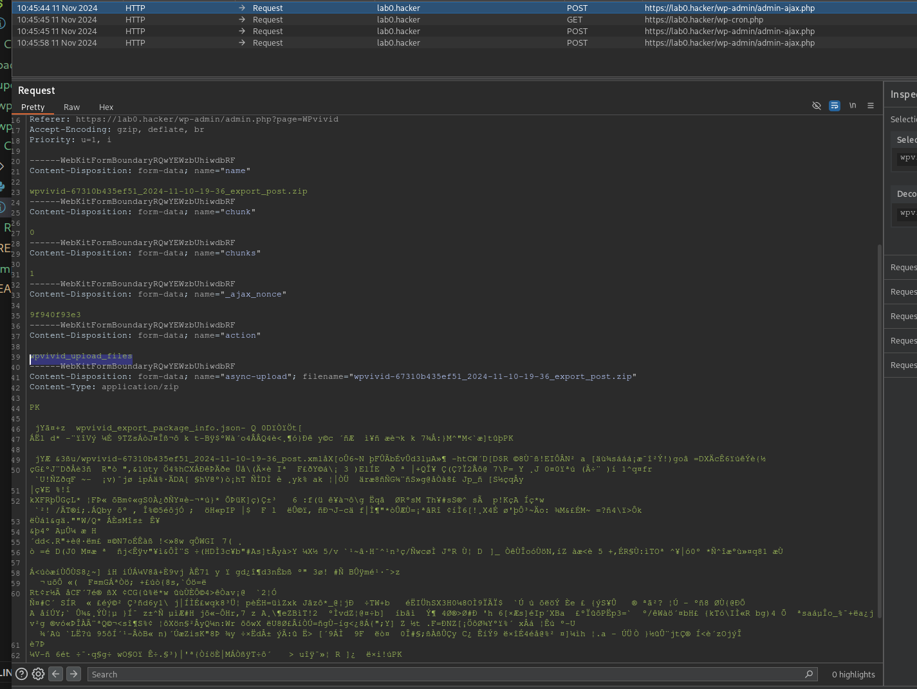
Task: Click Content-Type: application/zip line
Action: coord(104,387)
